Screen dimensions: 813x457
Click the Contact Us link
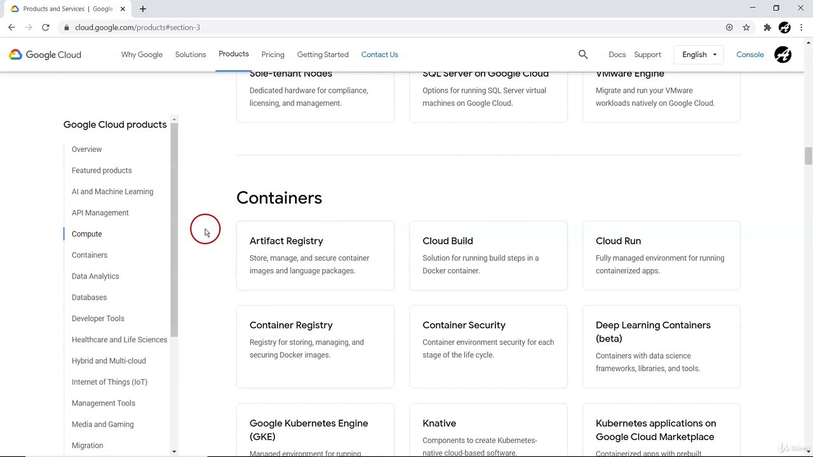tap(380, 55)
